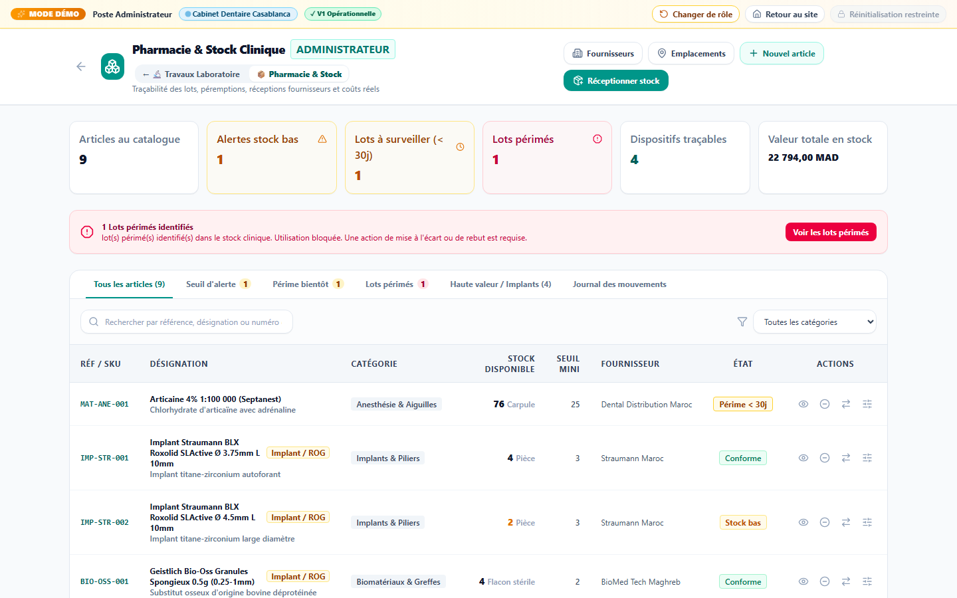
Task: Open adjust sliders icon for IMP-STR-001
Action: click(867, 458)
